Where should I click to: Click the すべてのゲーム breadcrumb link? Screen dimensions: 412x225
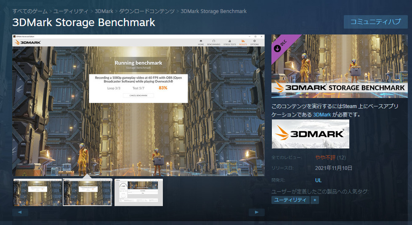30,11
